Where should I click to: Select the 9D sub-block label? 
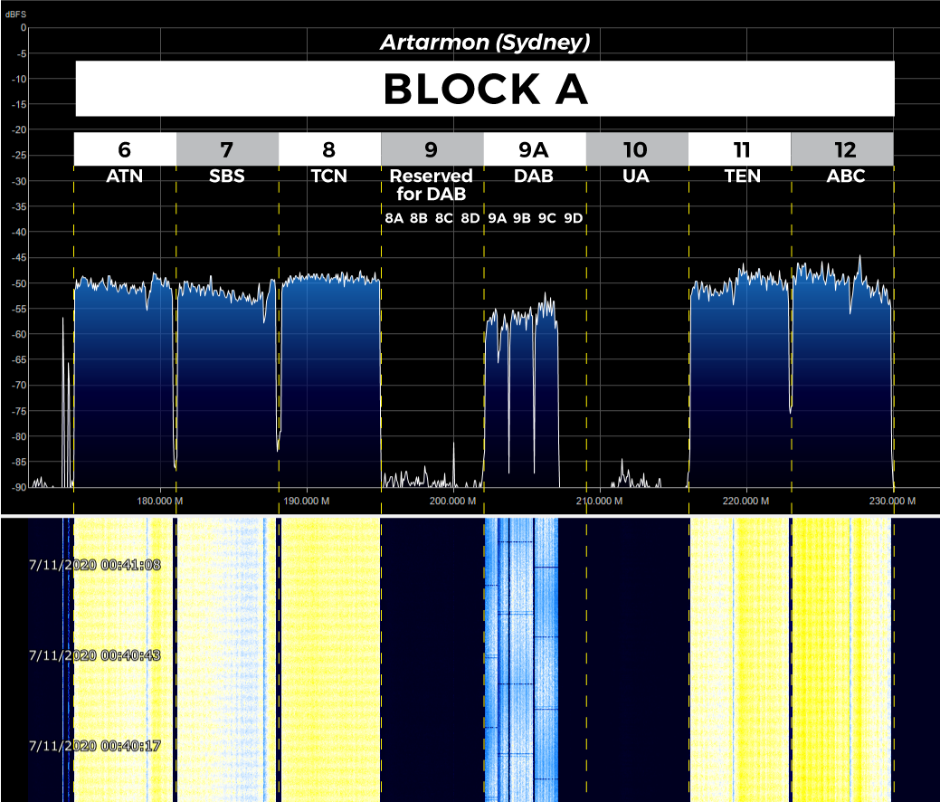[574, 218]
